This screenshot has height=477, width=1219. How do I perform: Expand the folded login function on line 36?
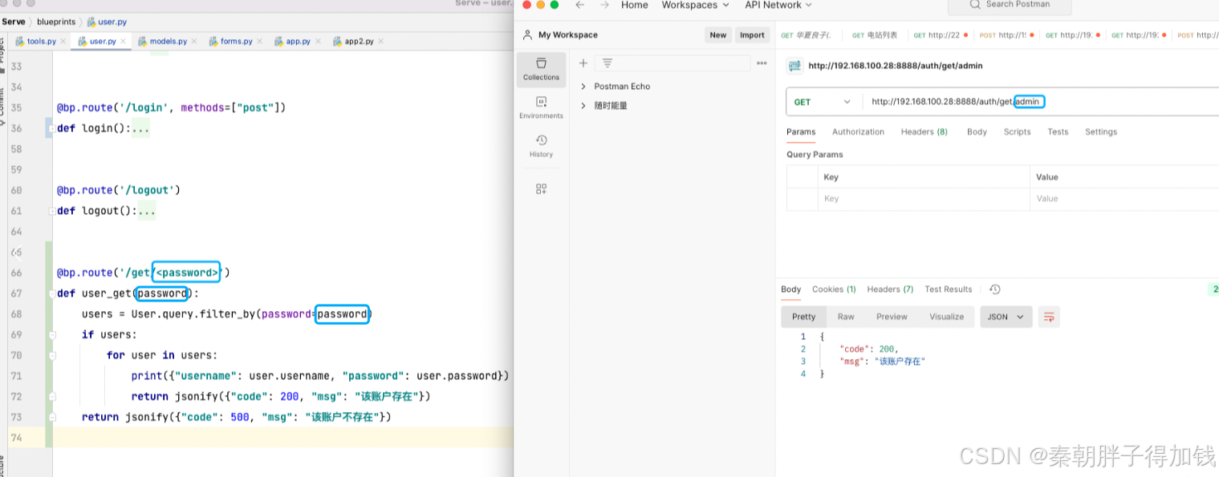51,128
